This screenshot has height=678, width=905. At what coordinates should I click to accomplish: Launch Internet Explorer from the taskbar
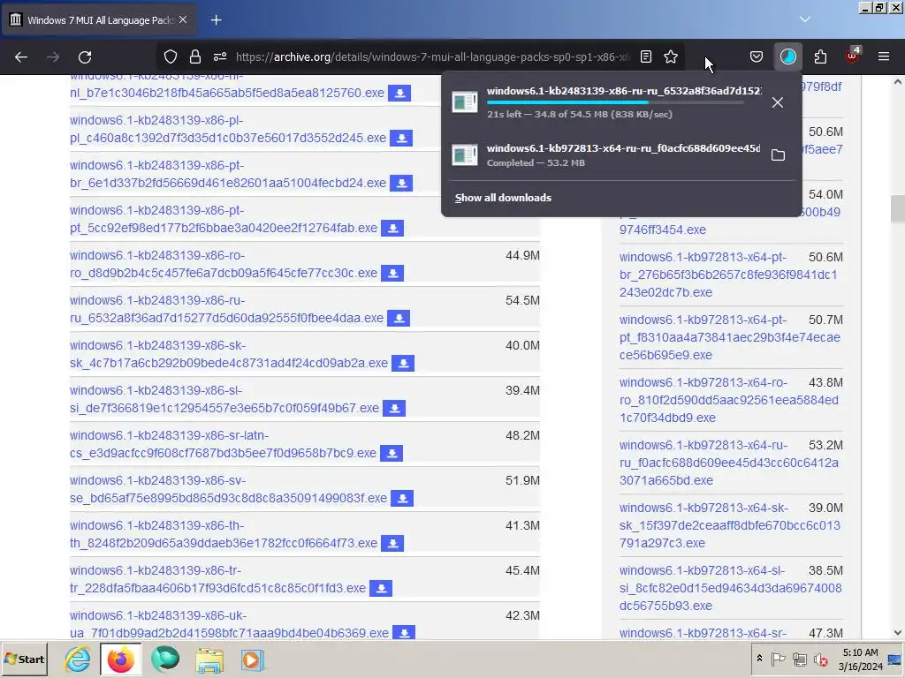tap(78, 659)
